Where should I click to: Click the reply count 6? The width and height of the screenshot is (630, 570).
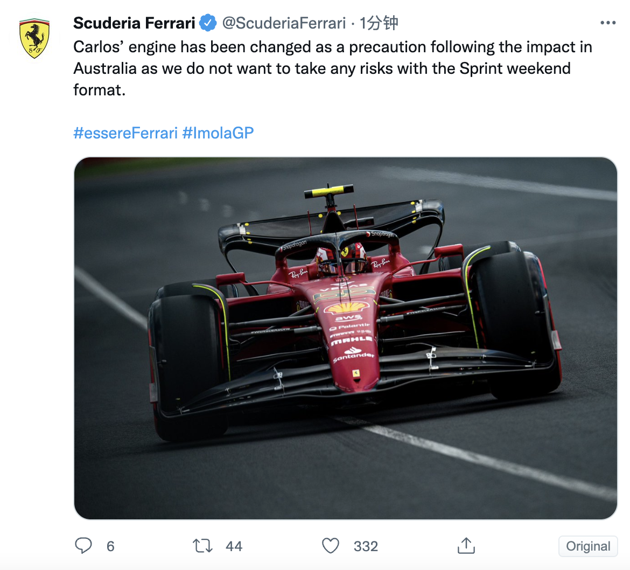tap(110, 546)
